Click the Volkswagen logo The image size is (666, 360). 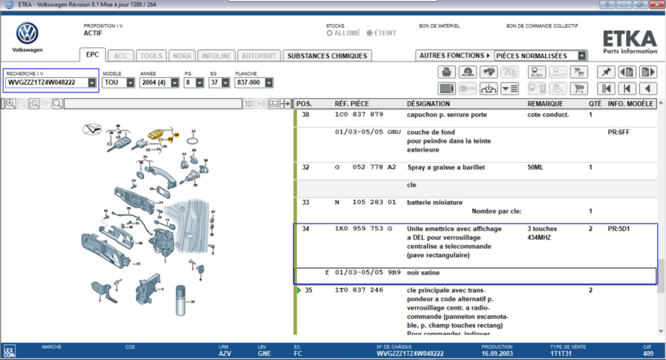click(x=27, y=33)
